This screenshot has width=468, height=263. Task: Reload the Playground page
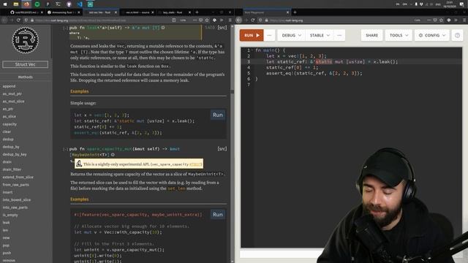252,20
